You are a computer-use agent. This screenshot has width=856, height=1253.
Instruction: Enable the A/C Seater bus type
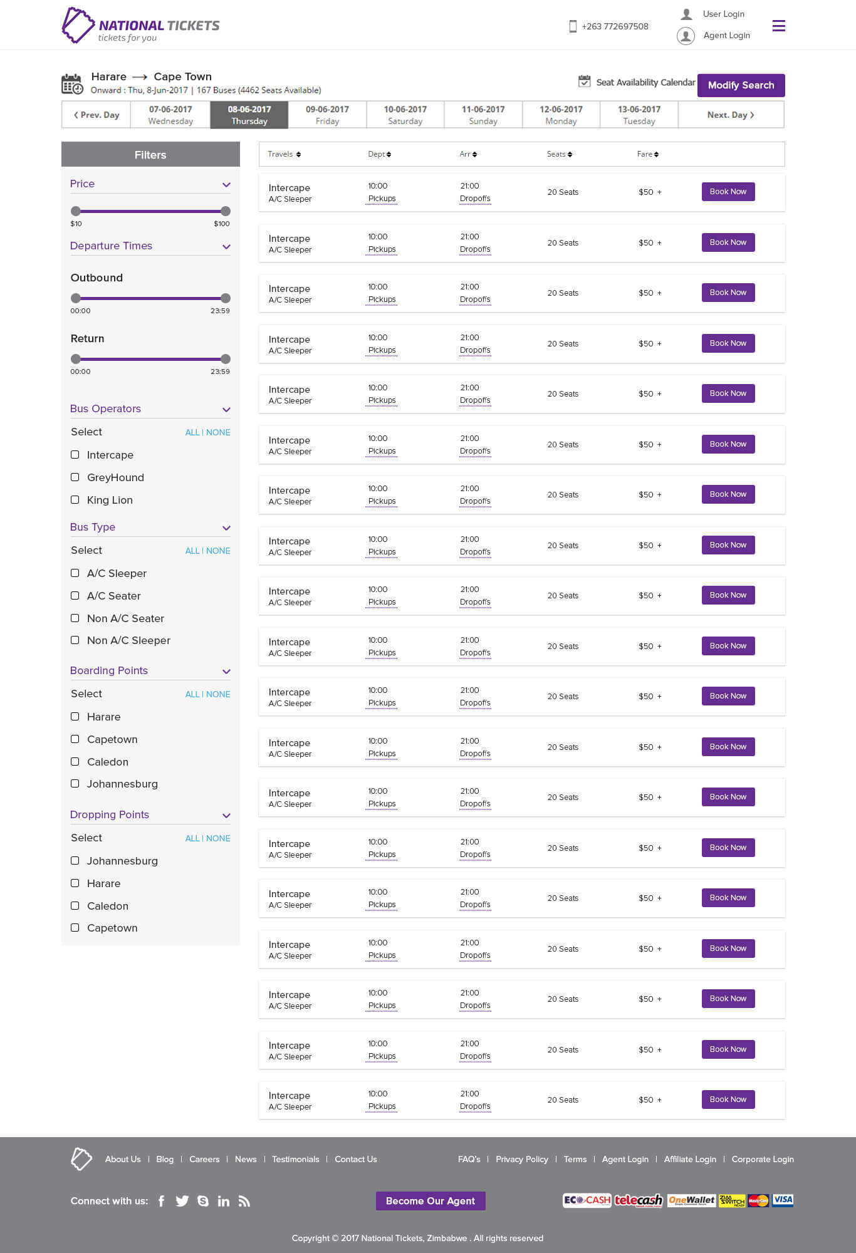coord(75,596)
